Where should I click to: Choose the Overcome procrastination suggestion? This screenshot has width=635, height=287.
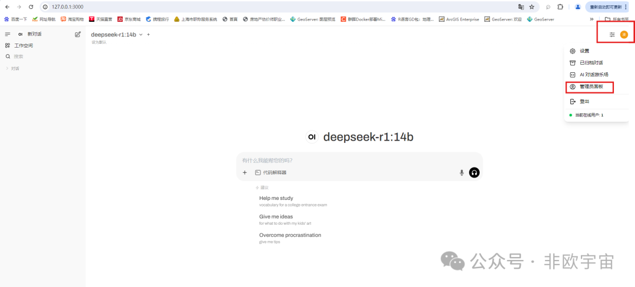[x=290, y=238]
